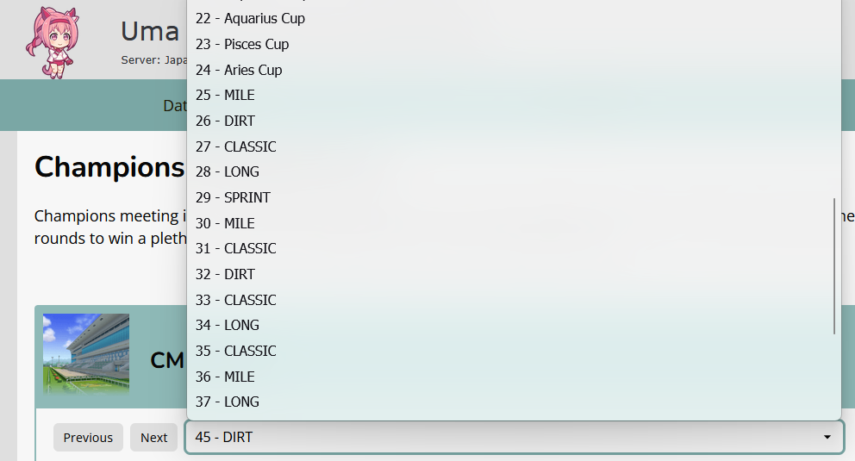
Task: Choose 26 - DIRT from list
Action: (514, 121)
